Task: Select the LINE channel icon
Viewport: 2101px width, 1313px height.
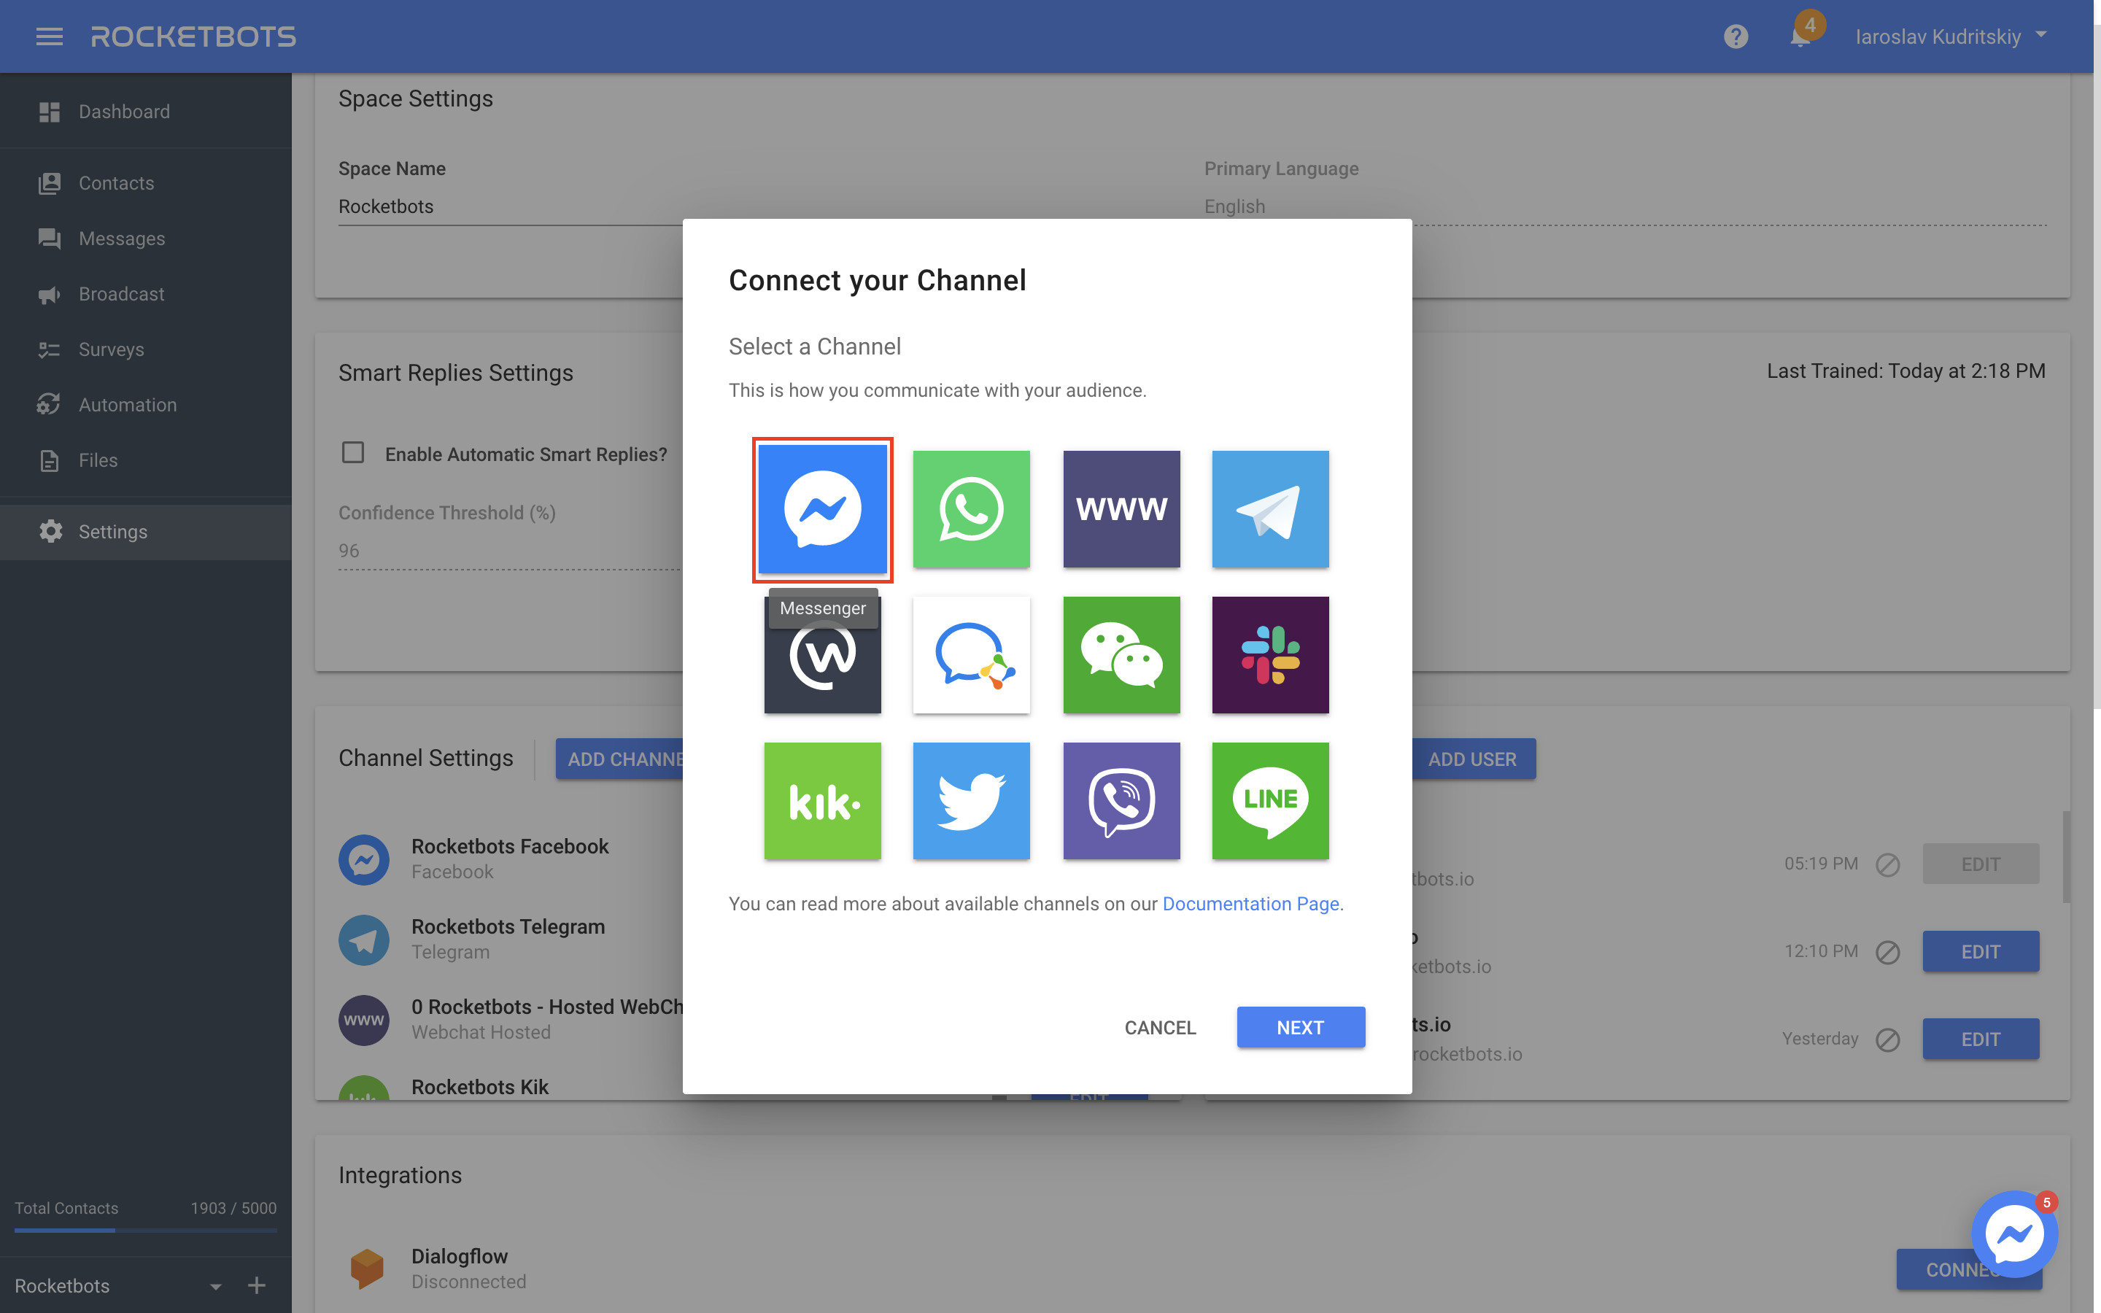Action: click(1271, 800)
